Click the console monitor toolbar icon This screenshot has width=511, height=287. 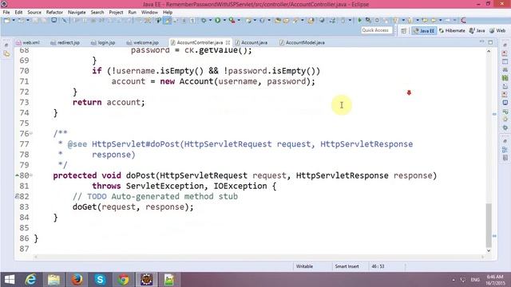(53, 21)
